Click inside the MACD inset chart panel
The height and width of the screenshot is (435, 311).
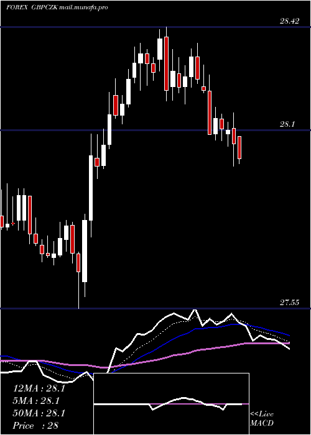click(x=171, y=404)
